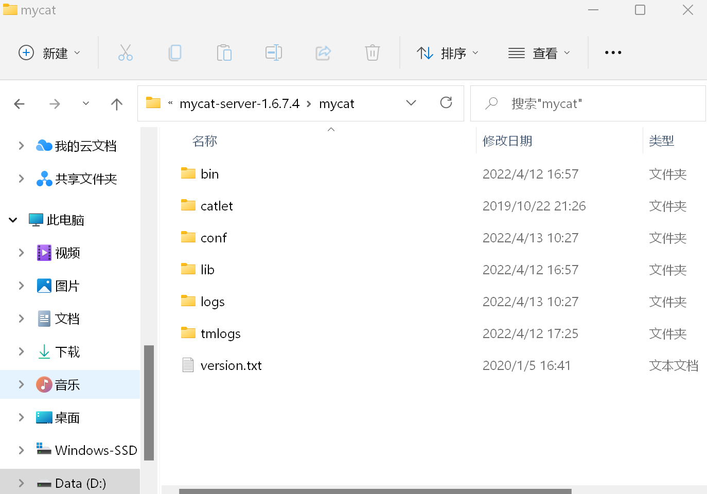Click the Copy icon in toolbar
Image resolution: width=707 pixels, height=494 pixels.
[175, 52]
